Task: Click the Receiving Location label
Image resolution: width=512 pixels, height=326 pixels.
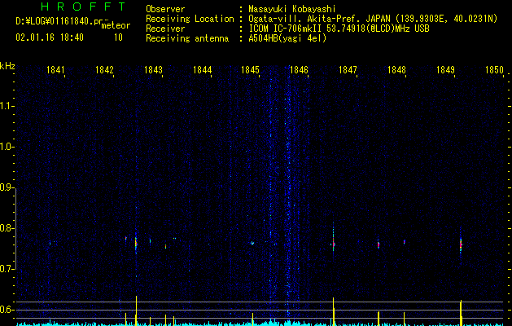Action: point(190,19)
